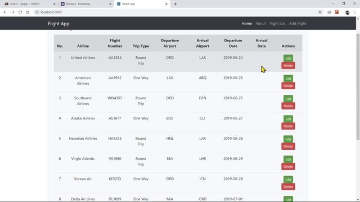Edit the Delta Air Lines flight
Screen dimensions: 360x202
point(288,199)
